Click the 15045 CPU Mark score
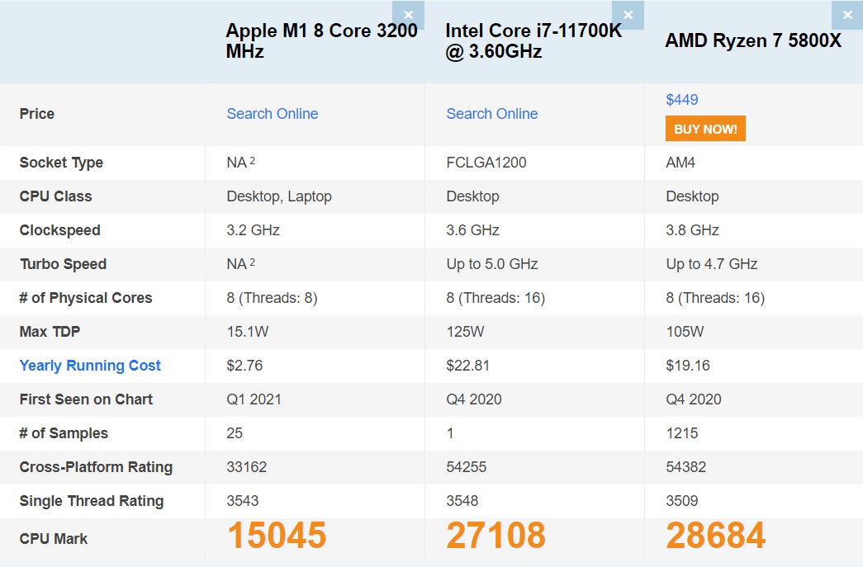The width and height of the screenshot is (863, 567). [x=277, y=536]
